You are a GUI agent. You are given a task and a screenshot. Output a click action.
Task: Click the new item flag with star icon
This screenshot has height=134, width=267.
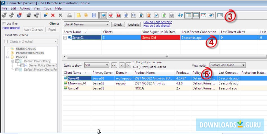pyautogui.click(x=45, y=15)
